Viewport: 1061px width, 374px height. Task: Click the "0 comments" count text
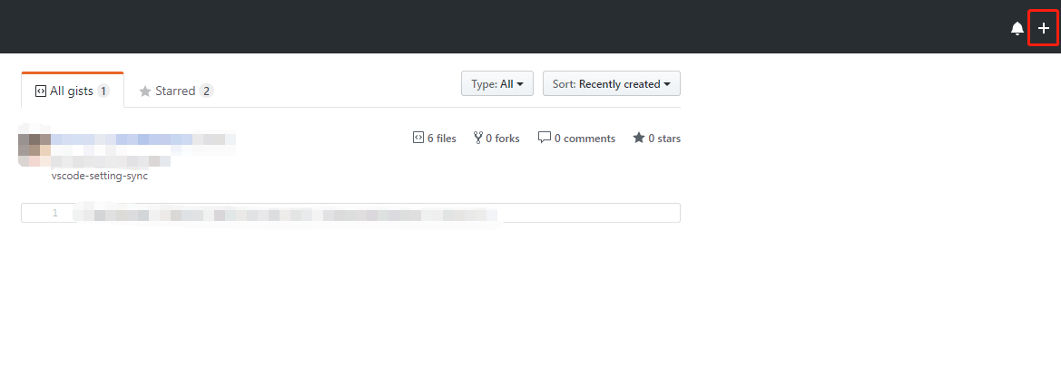[585, 139]
